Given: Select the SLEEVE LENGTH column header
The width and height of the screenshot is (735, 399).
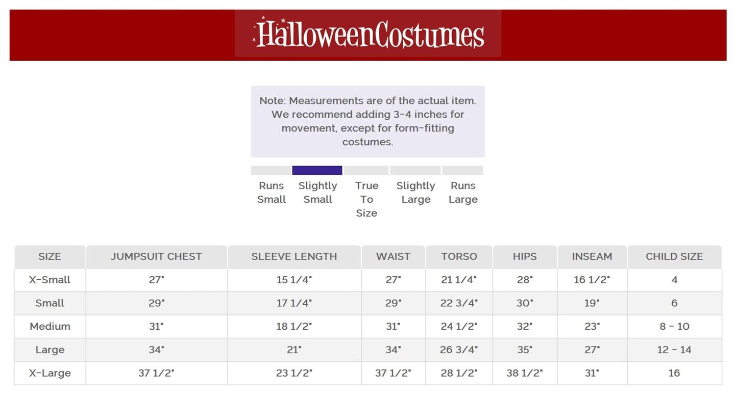Looking at the screenshot, I should pos(294,257).
